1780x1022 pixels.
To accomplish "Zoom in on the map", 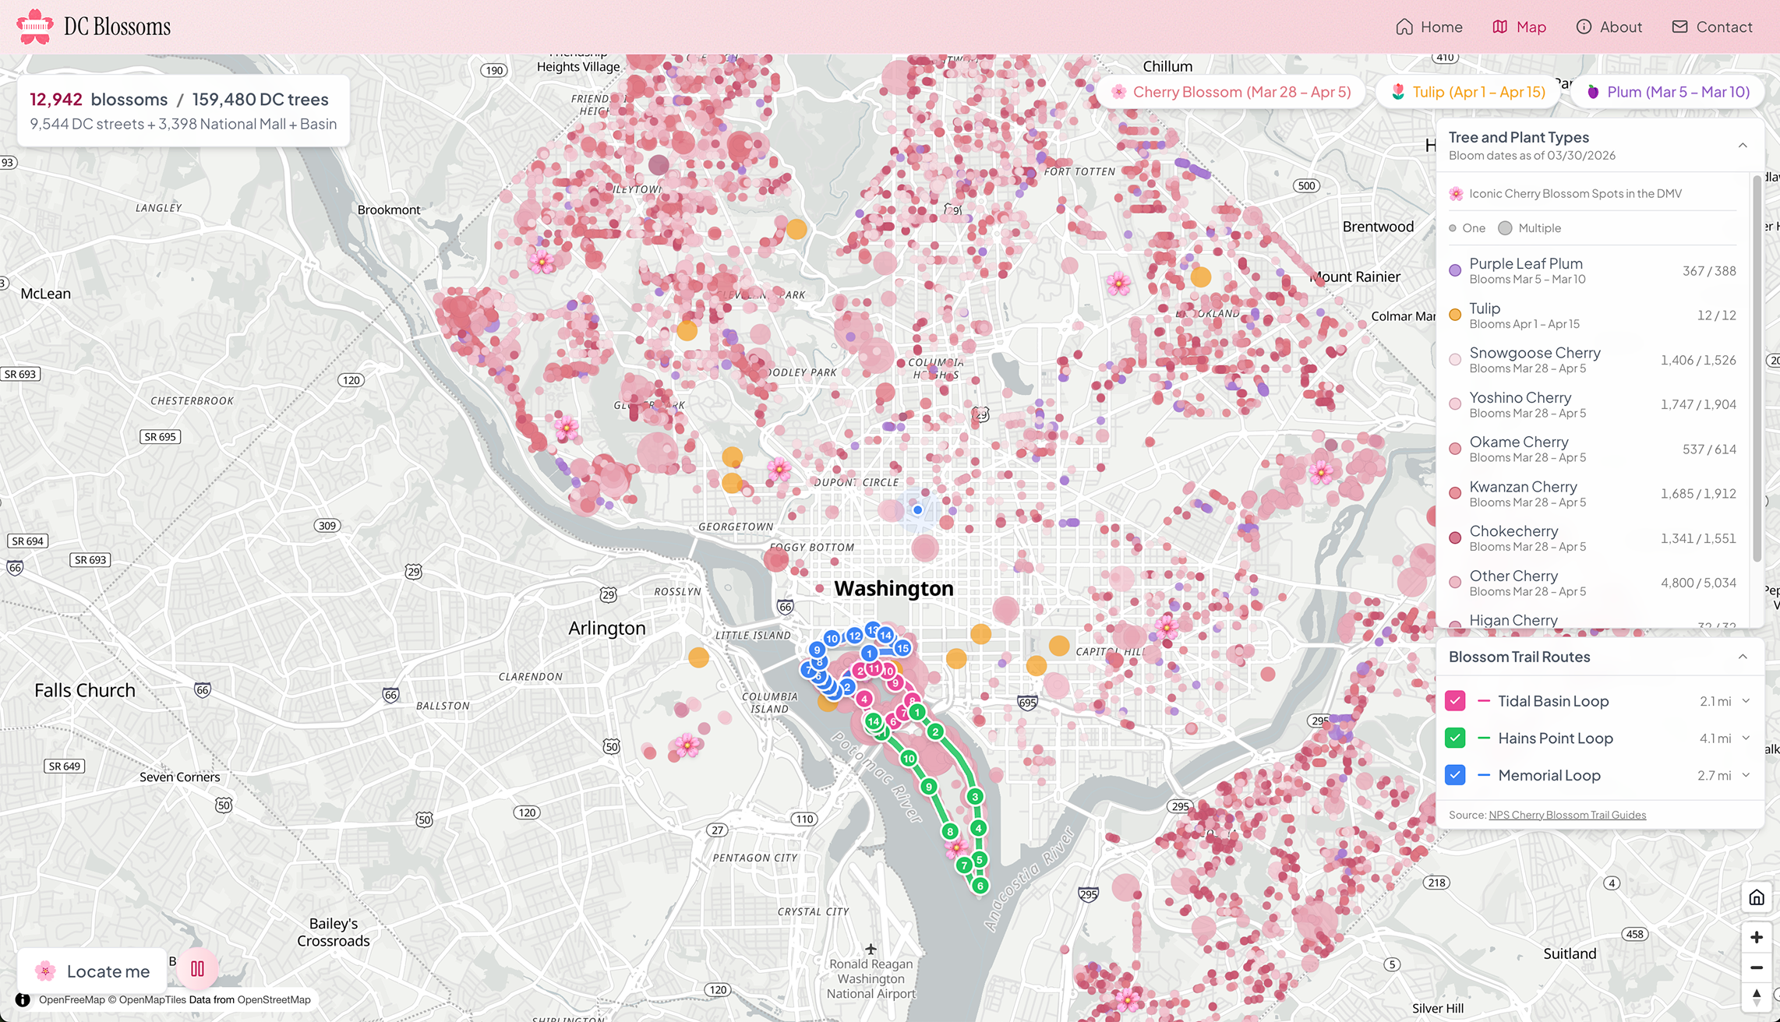I will pyautogui.click(x=1757, y=937).
